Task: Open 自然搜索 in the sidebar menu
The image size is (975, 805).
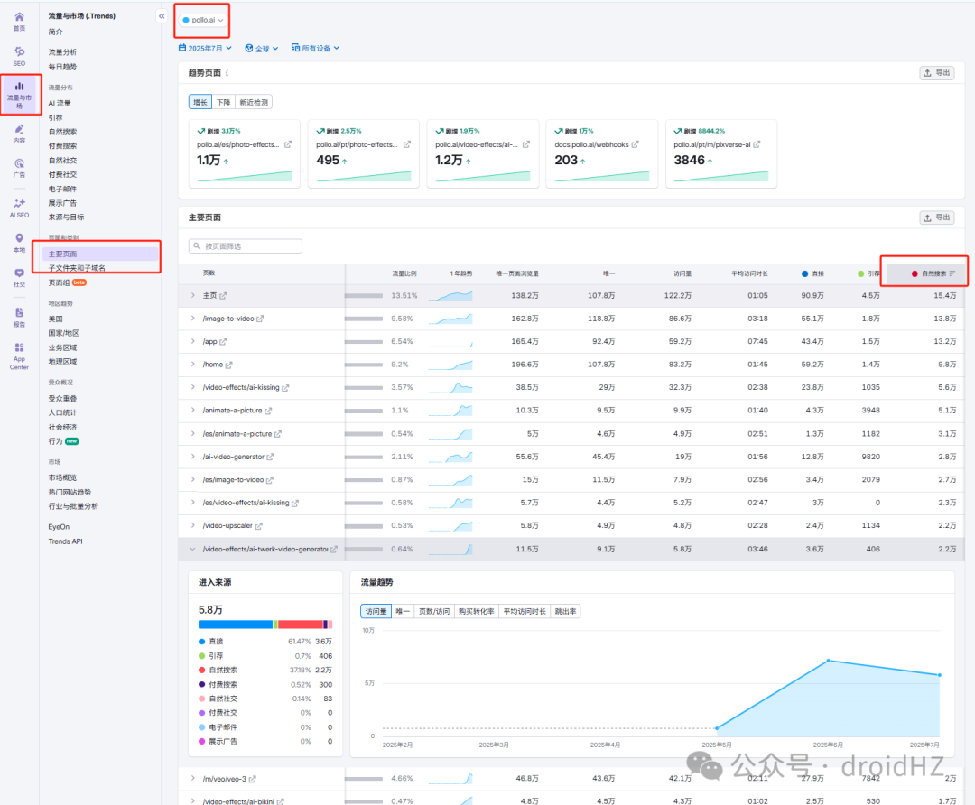Action: coord(63,132)
